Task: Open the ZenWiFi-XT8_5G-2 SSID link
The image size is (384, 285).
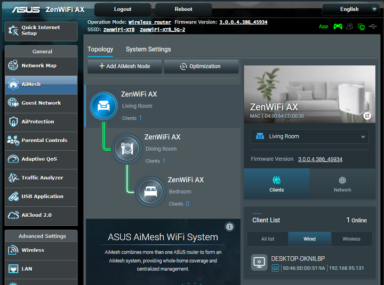Action: tap(162, 30)
